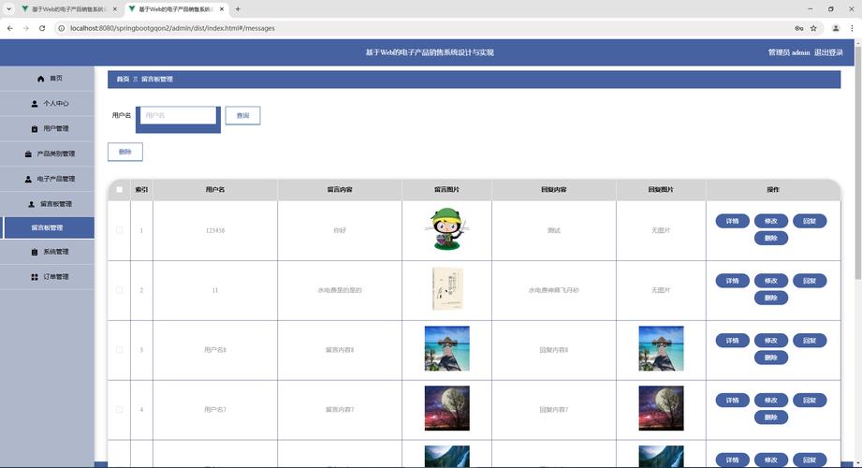Image resolution: width=862 pixels, height=468 pixels.
Task: Click 详情 for 用户名8
Action: point(732,341)
